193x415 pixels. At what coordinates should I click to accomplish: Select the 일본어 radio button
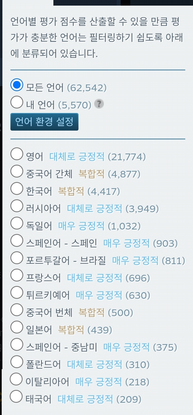(17, 328)
